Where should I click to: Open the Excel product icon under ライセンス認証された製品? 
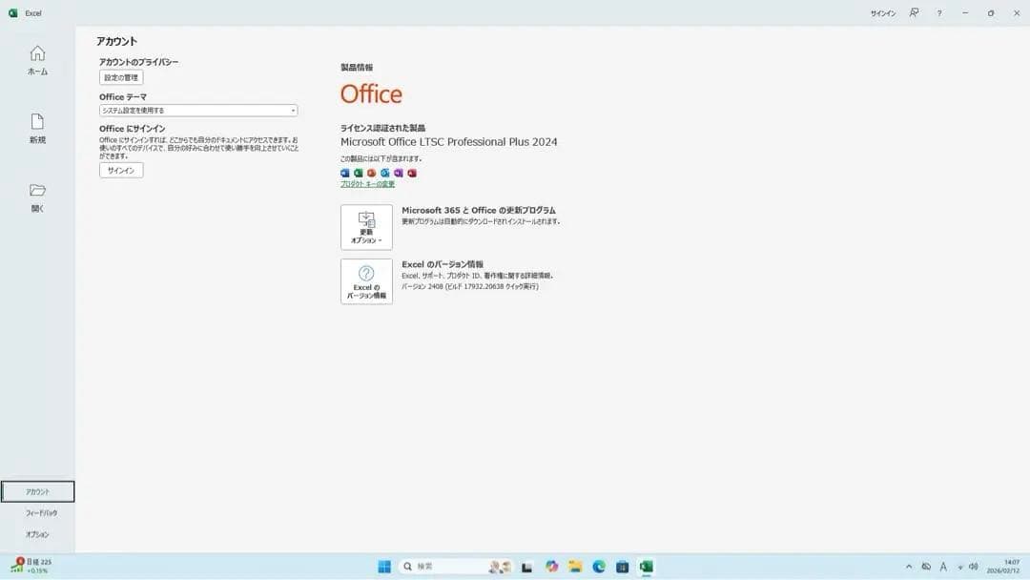(x=359, y=172)
